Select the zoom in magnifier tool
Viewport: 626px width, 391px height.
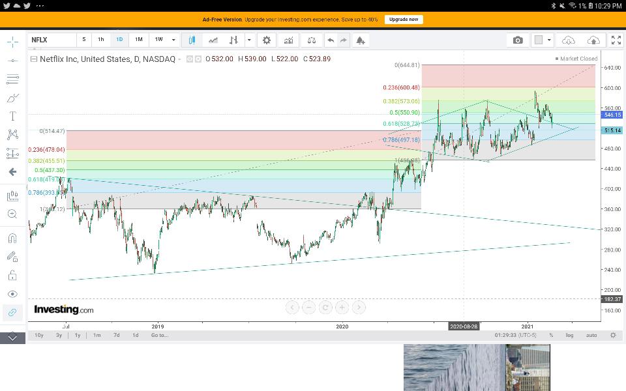[x=12, y=214]
